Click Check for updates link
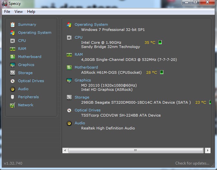Viewport: 217px width, 170px height. tap(192, 163)
